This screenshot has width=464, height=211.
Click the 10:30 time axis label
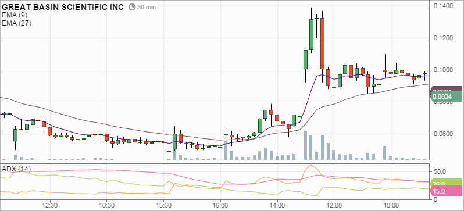click(107, 205)
